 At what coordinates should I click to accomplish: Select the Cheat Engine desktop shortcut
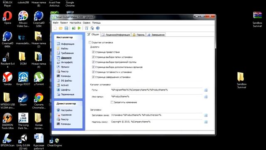click(54, 142)
